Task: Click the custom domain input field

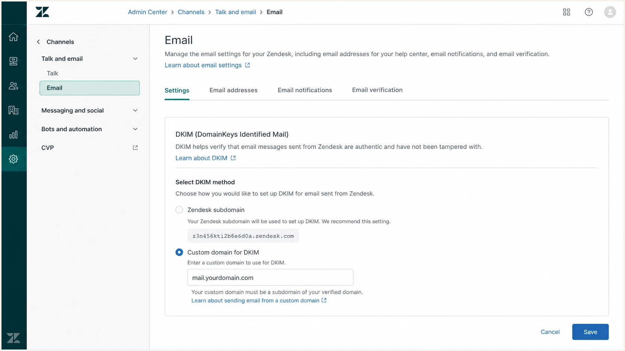Action: pyautogui.click(x=270, y=278)
